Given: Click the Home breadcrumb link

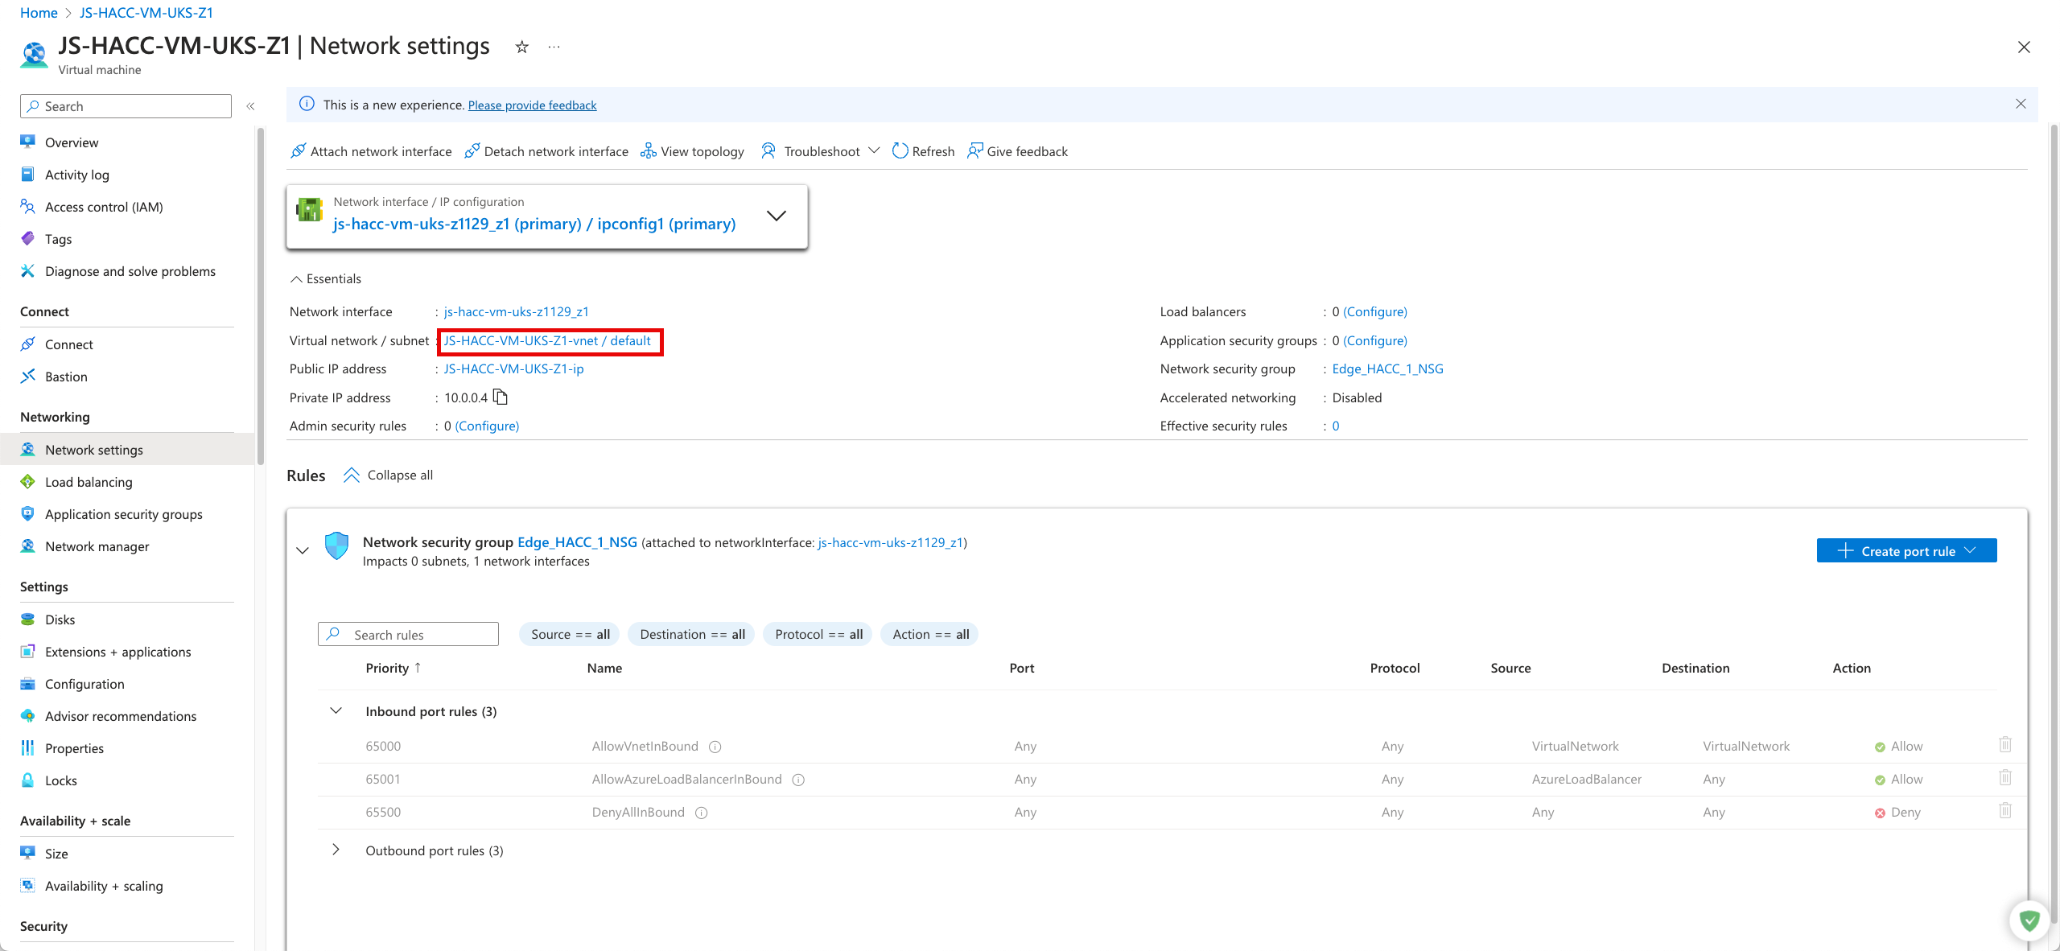Looking at the screenshot, I should coord(39,13).
